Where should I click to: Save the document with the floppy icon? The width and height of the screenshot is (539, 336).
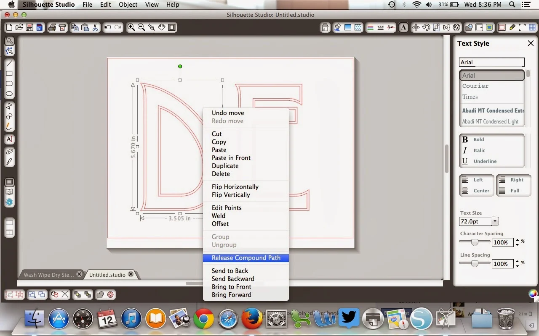click(29, 28)
